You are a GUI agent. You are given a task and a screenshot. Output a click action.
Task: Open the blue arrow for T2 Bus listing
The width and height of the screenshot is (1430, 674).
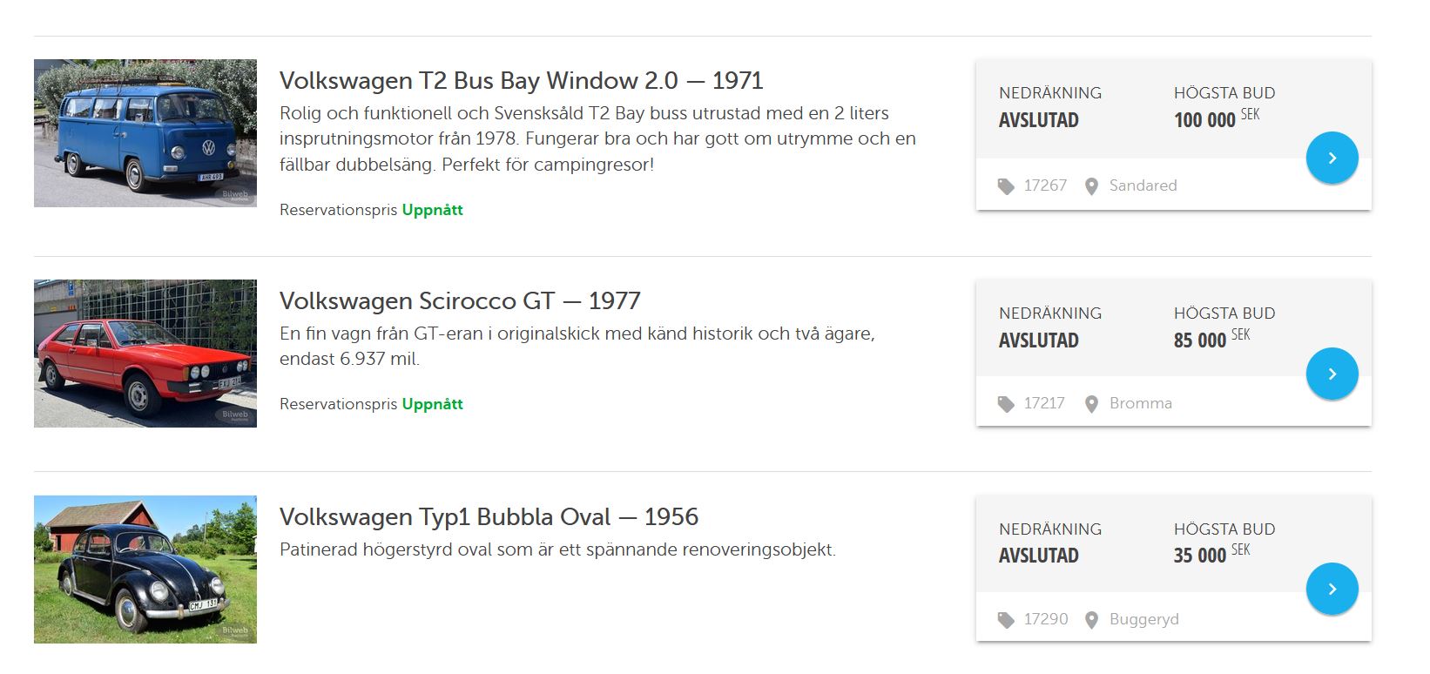(x=1332, y=158)
